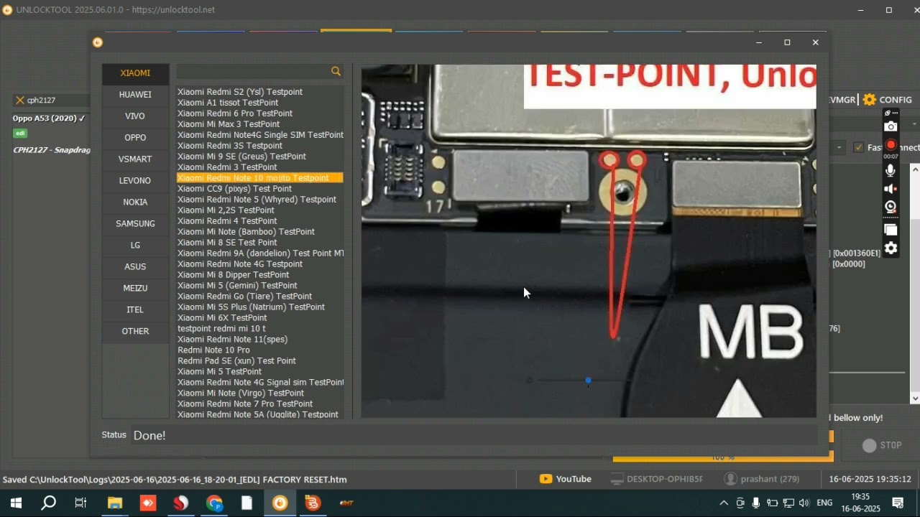Toggle the recorder webcam icon
Viewport: 920px width, 517px height.
pyautogui.click(x=891, y=208)
